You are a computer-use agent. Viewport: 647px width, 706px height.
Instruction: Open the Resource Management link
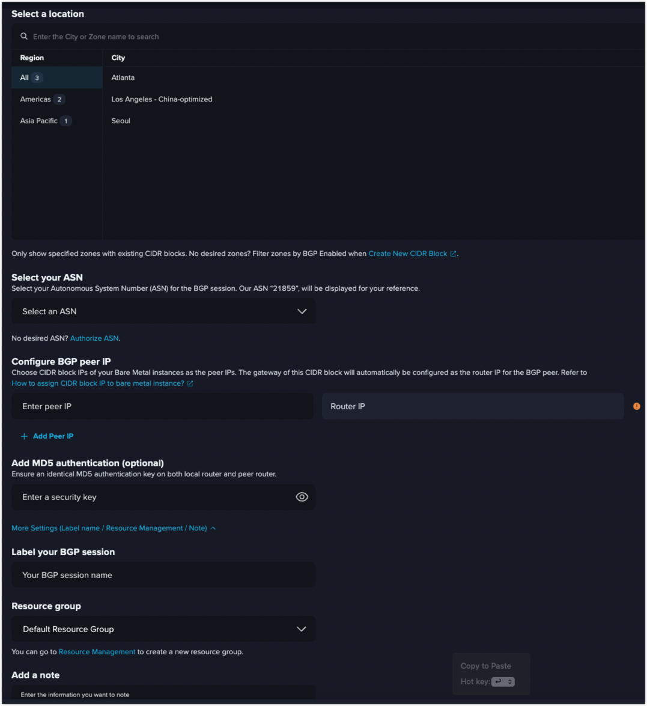coord(97,651)
